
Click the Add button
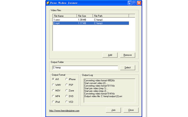click(x=110, y=55)
